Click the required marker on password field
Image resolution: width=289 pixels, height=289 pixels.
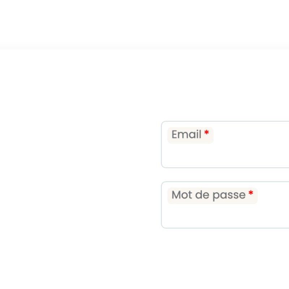(251, 193)
